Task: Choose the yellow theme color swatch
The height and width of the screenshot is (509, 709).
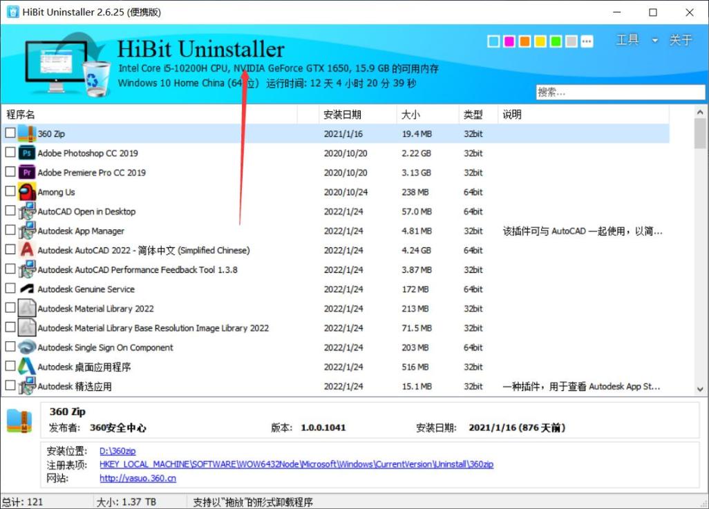Action: point(540,41)
